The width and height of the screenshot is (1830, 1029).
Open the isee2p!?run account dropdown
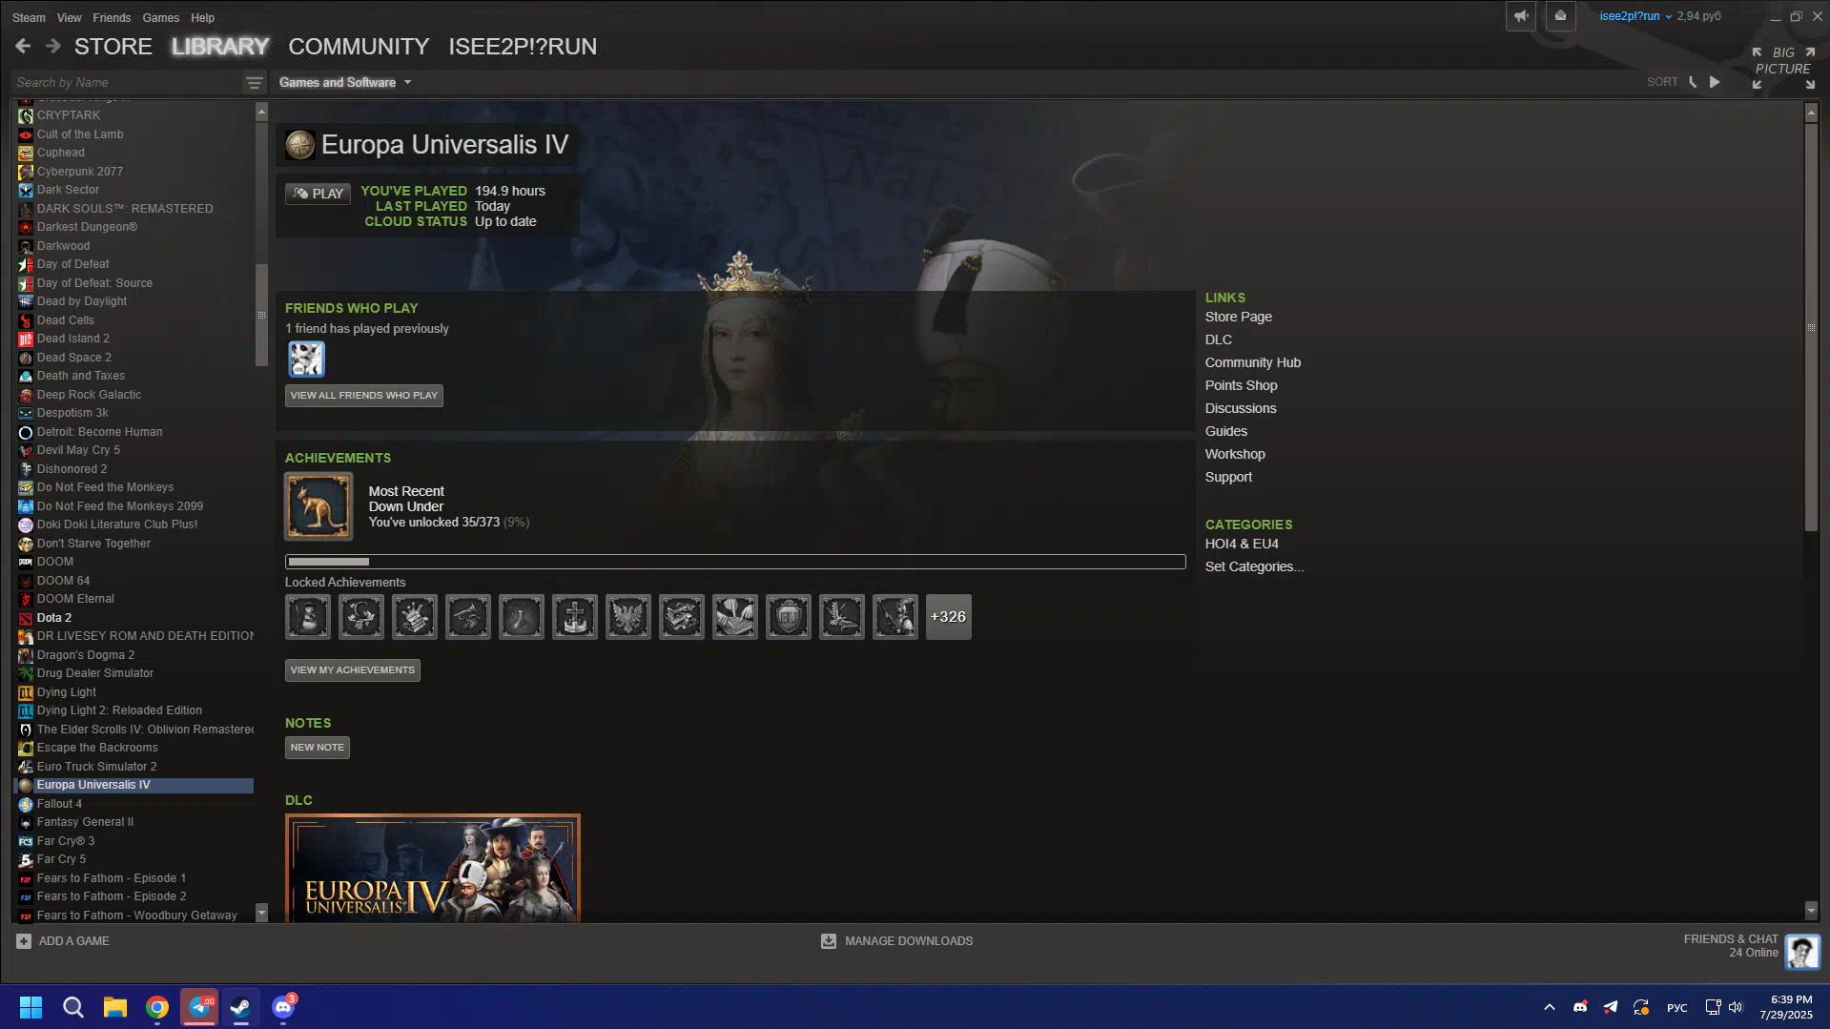[1635, 16]
